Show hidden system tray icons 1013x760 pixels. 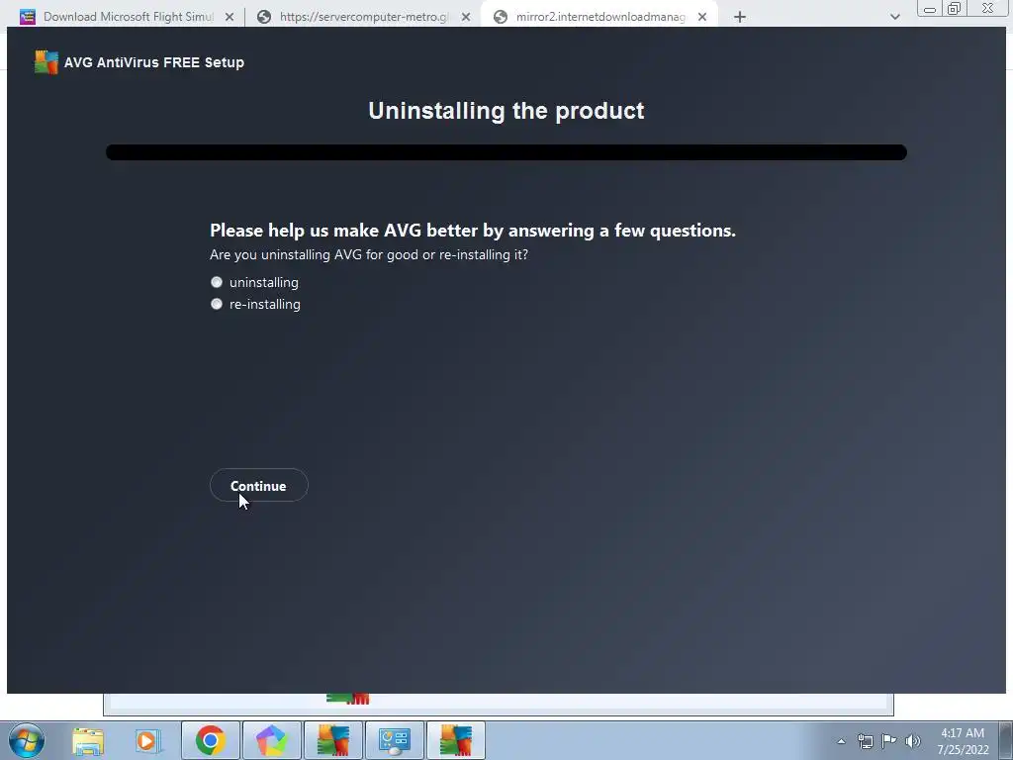point(841,741)
